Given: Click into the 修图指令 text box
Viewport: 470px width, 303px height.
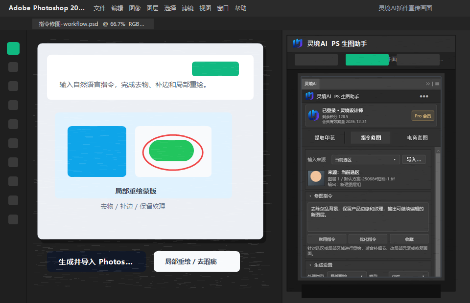Looking at the screenshot, I should tap(368, 217).
